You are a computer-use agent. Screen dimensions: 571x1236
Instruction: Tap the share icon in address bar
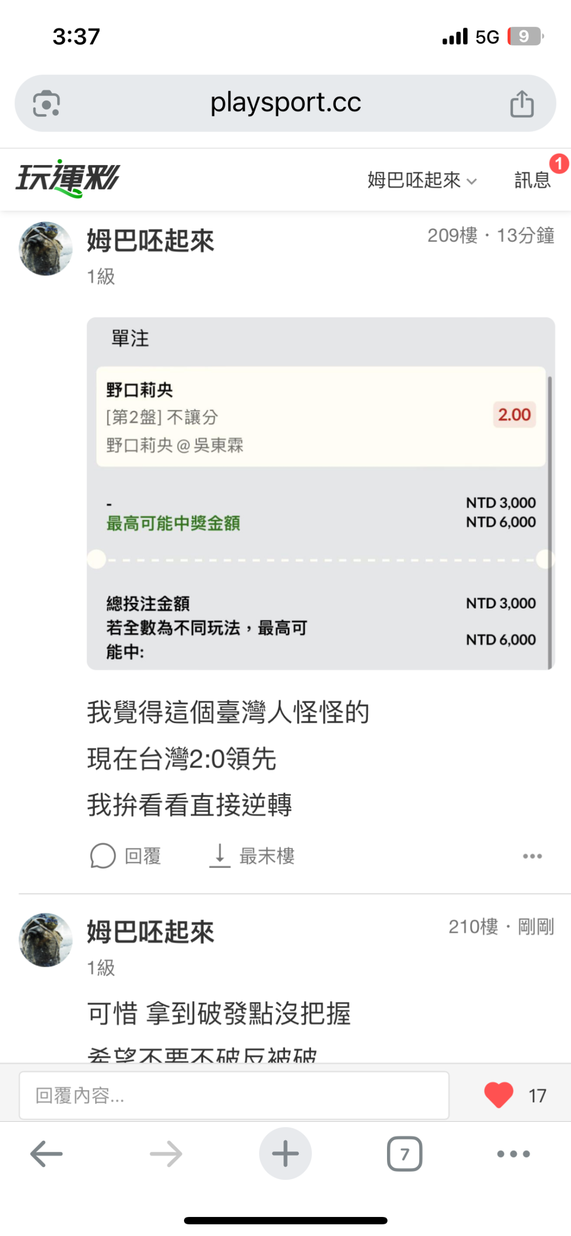521,104
